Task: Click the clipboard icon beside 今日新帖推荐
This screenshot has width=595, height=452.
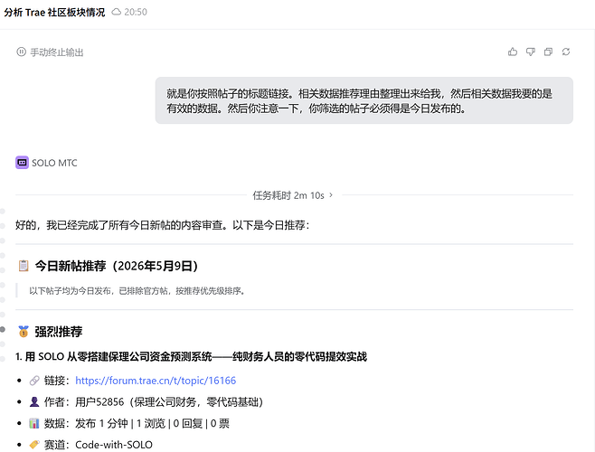Action: click(24, 266)
